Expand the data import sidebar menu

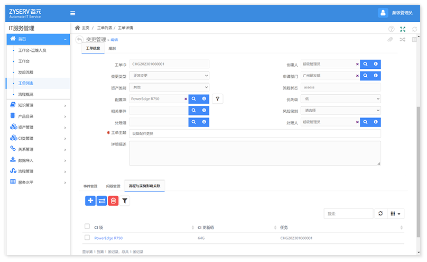[x=38, y=160]
